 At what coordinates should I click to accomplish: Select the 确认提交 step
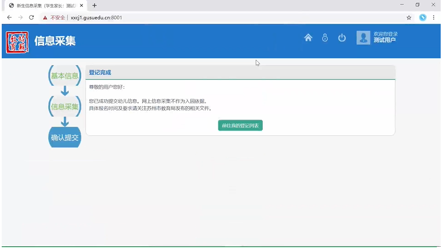click(65, 138)
